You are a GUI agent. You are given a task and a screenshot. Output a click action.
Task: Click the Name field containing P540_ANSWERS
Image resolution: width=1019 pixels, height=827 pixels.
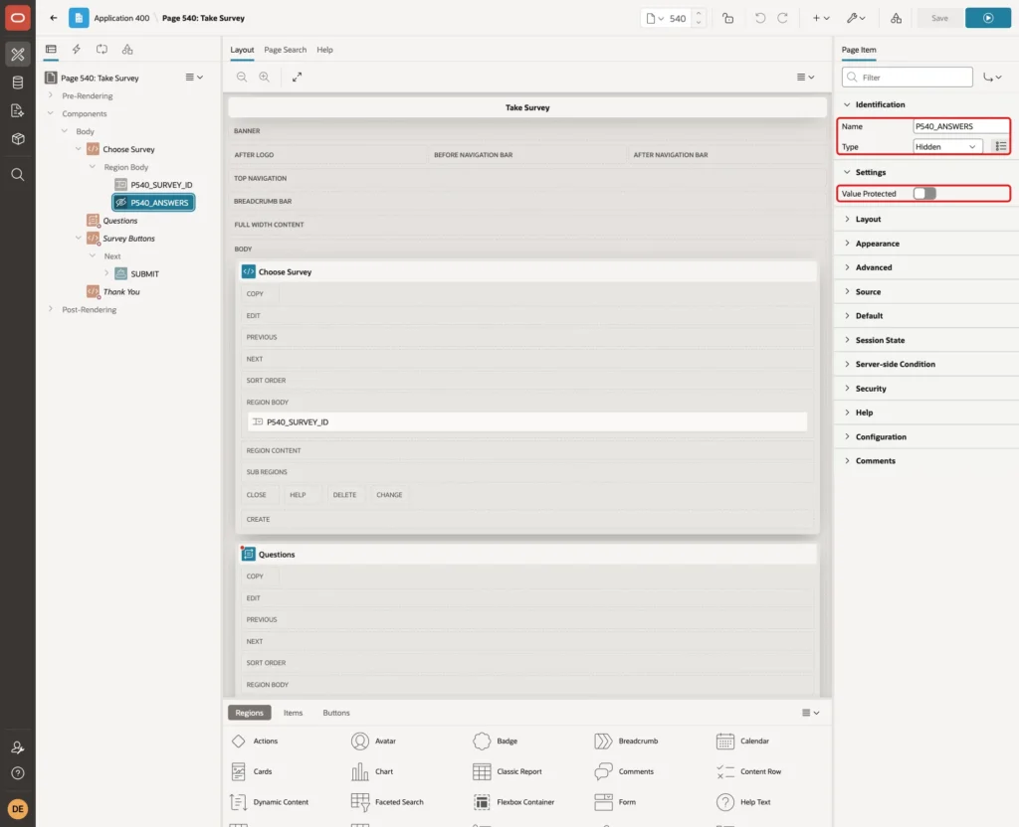click(960, 126)
